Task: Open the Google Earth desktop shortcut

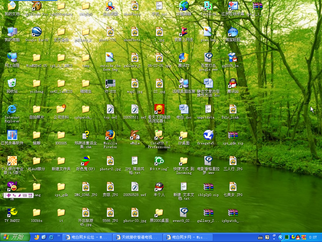Action: (36, 32)
